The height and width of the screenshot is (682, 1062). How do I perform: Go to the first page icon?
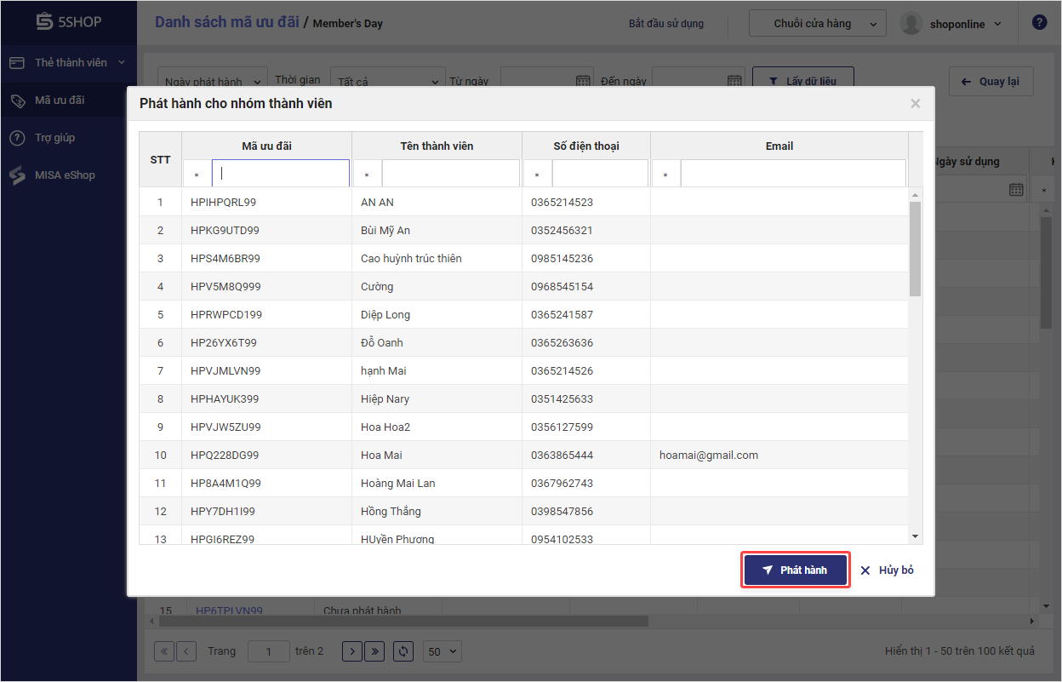[164, 651]
